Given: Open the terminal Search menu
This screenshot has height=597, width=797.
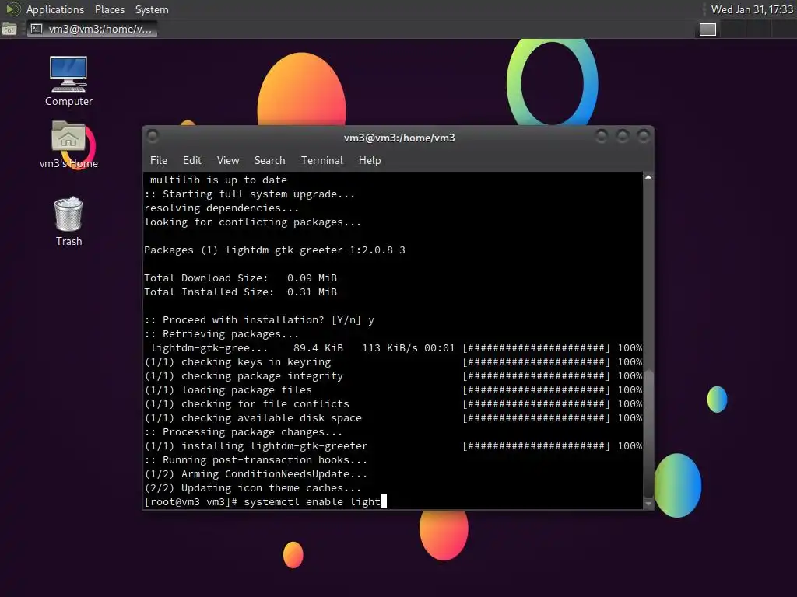Looking at the screenshot, I should (269, 160).
